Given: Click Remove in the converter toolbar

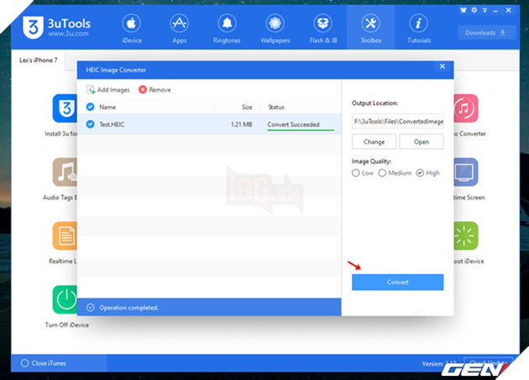Looking at the screenshot, I should [x=155, y=89].
